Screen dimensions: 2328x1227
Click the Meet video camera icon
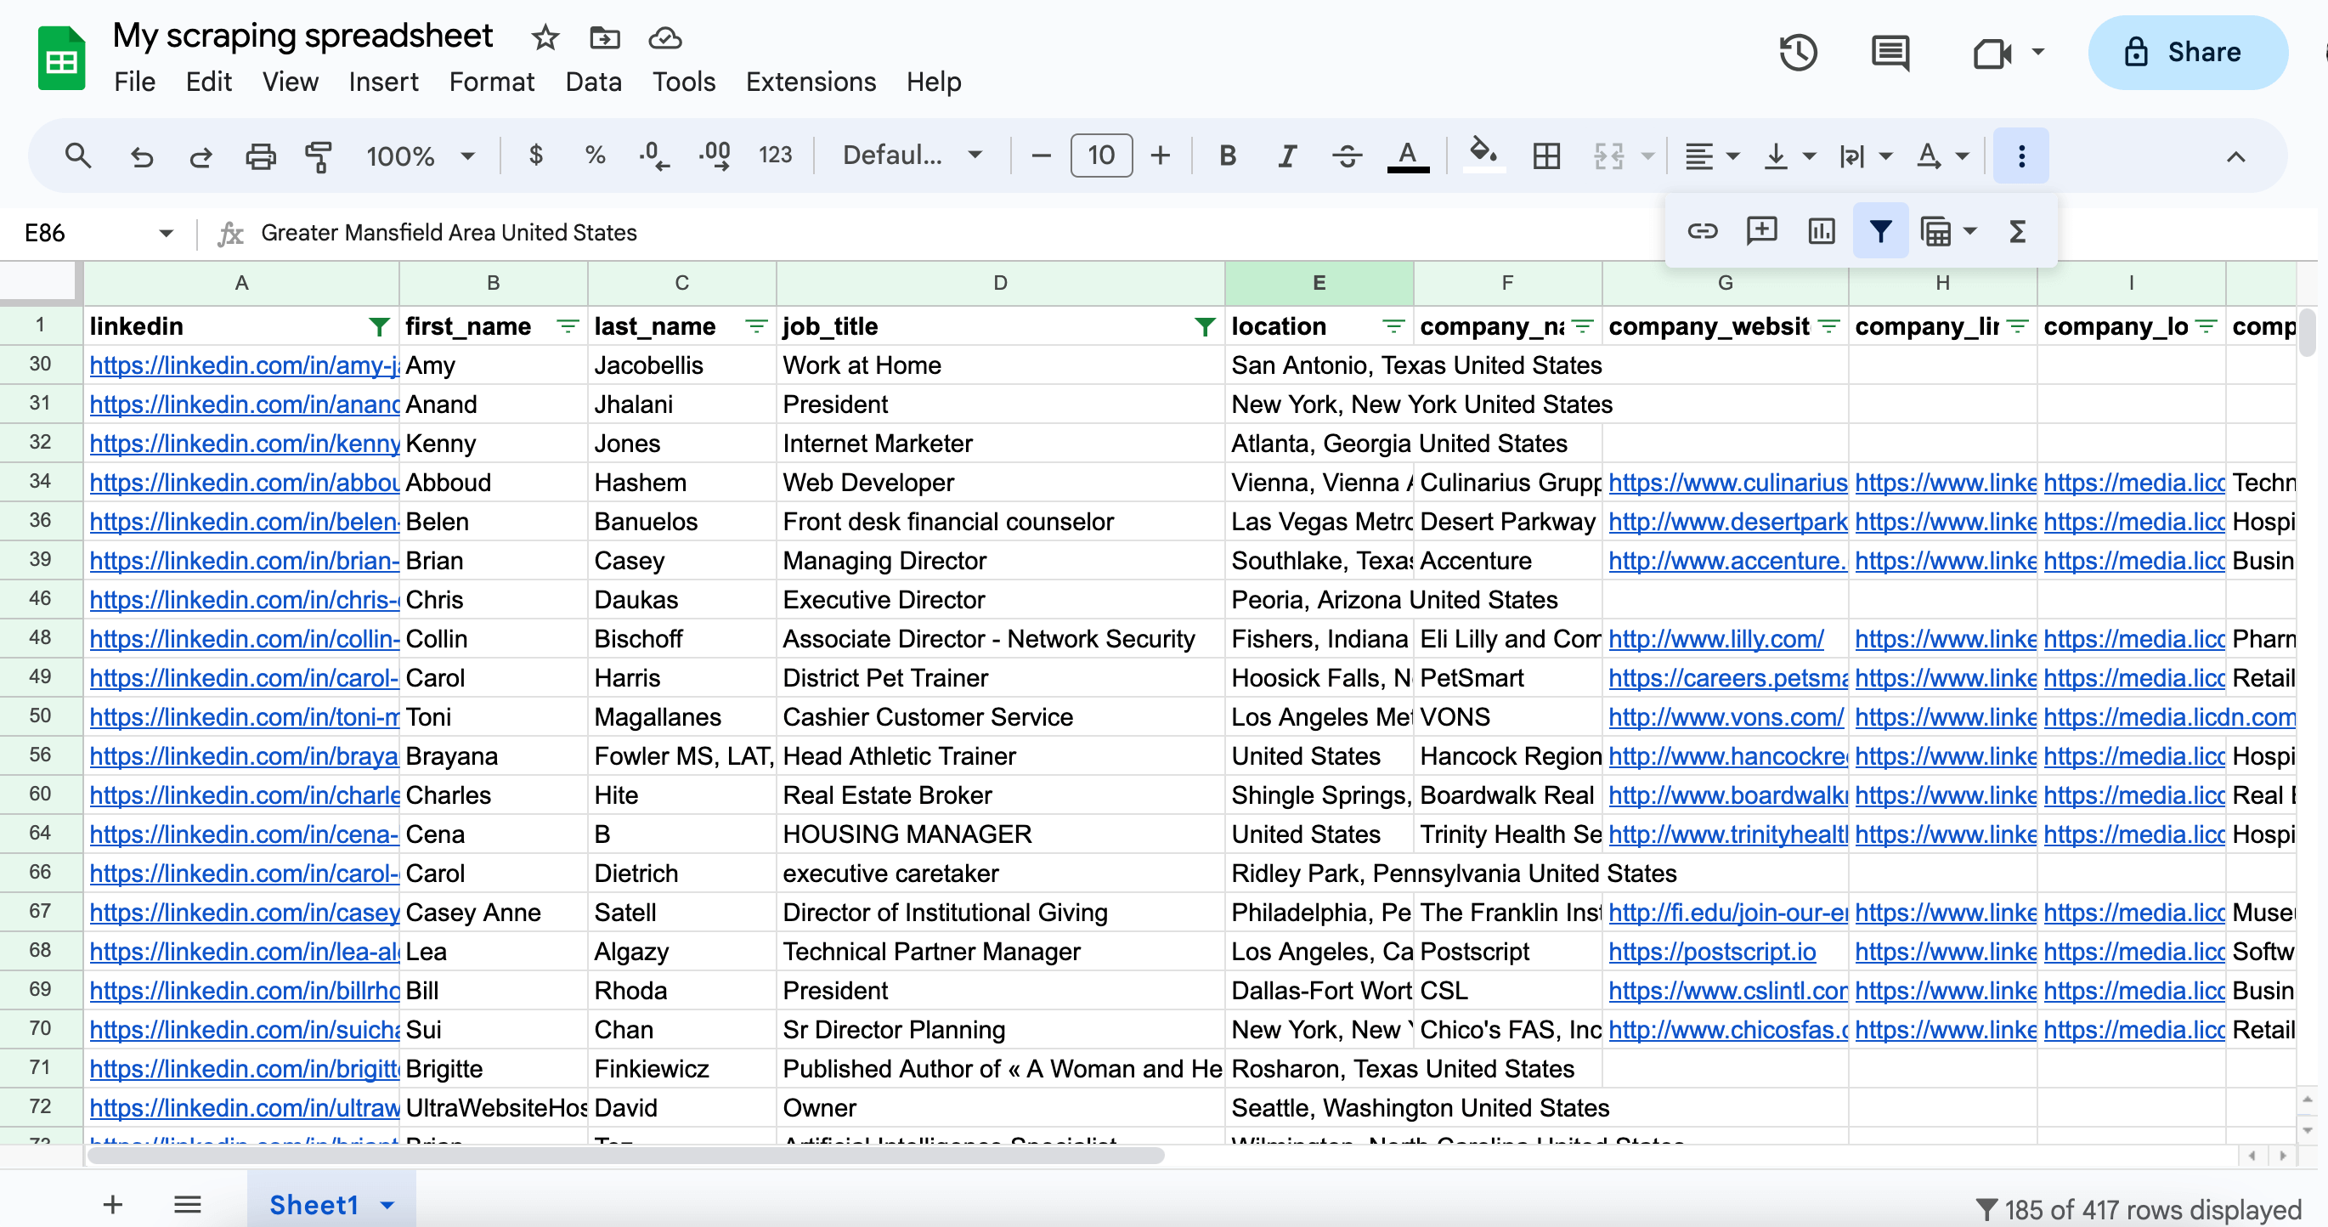(x=1991, y=53)
